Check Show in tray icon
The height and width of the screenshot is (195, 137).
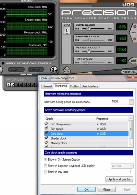pos(46,172)
